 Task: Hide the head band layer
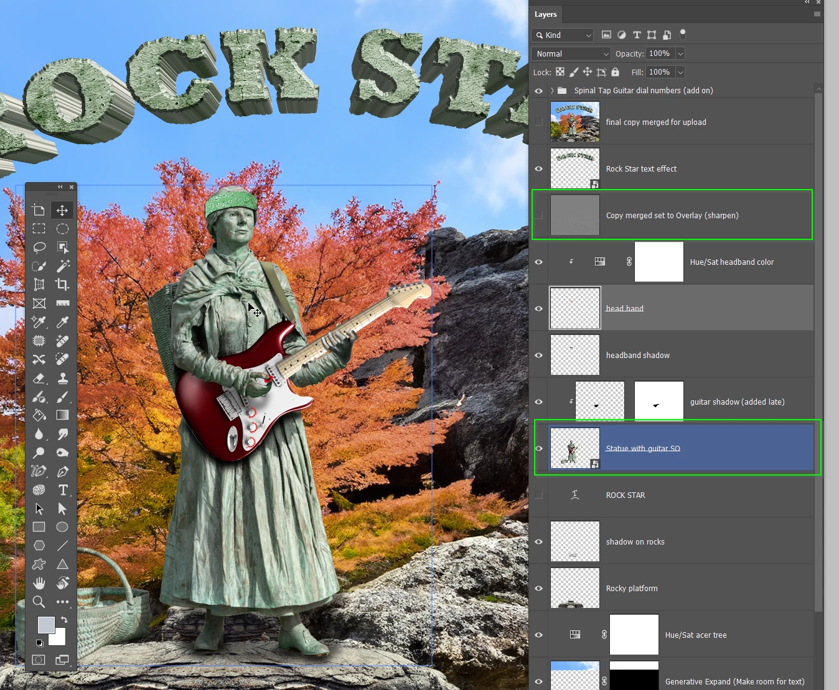538,308
